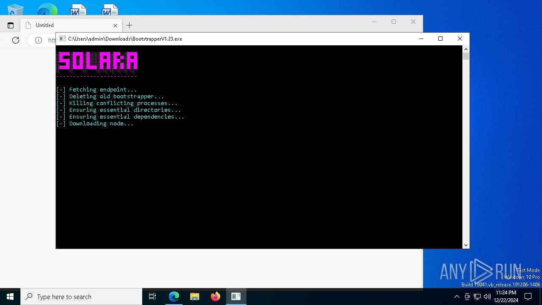Maximize the browser window

394,22
